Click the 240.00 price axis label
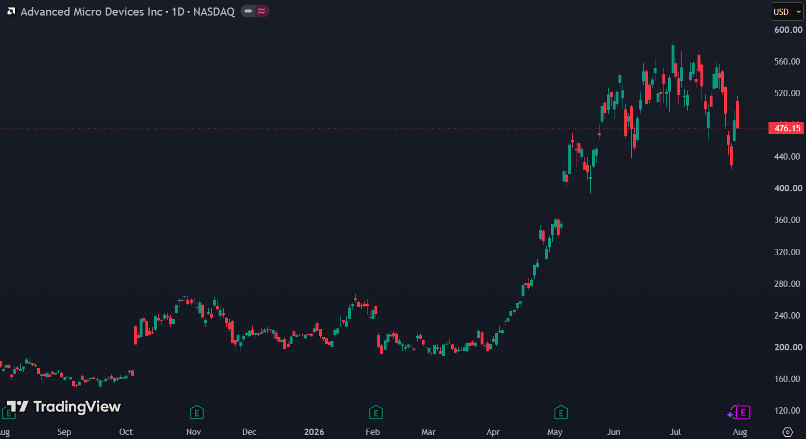Screen dimensions: 806x439 tap(788, 315)
